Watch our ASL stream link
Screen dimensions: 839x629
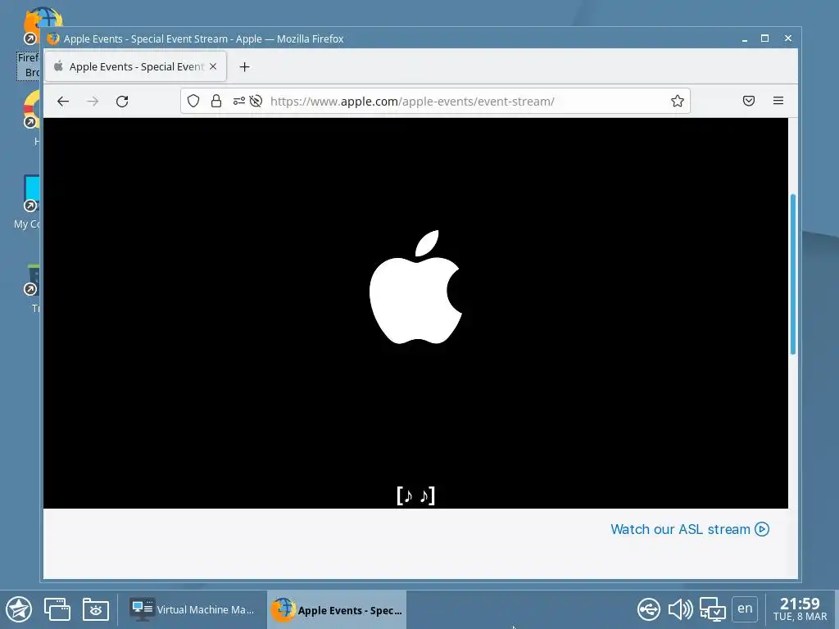690,529
